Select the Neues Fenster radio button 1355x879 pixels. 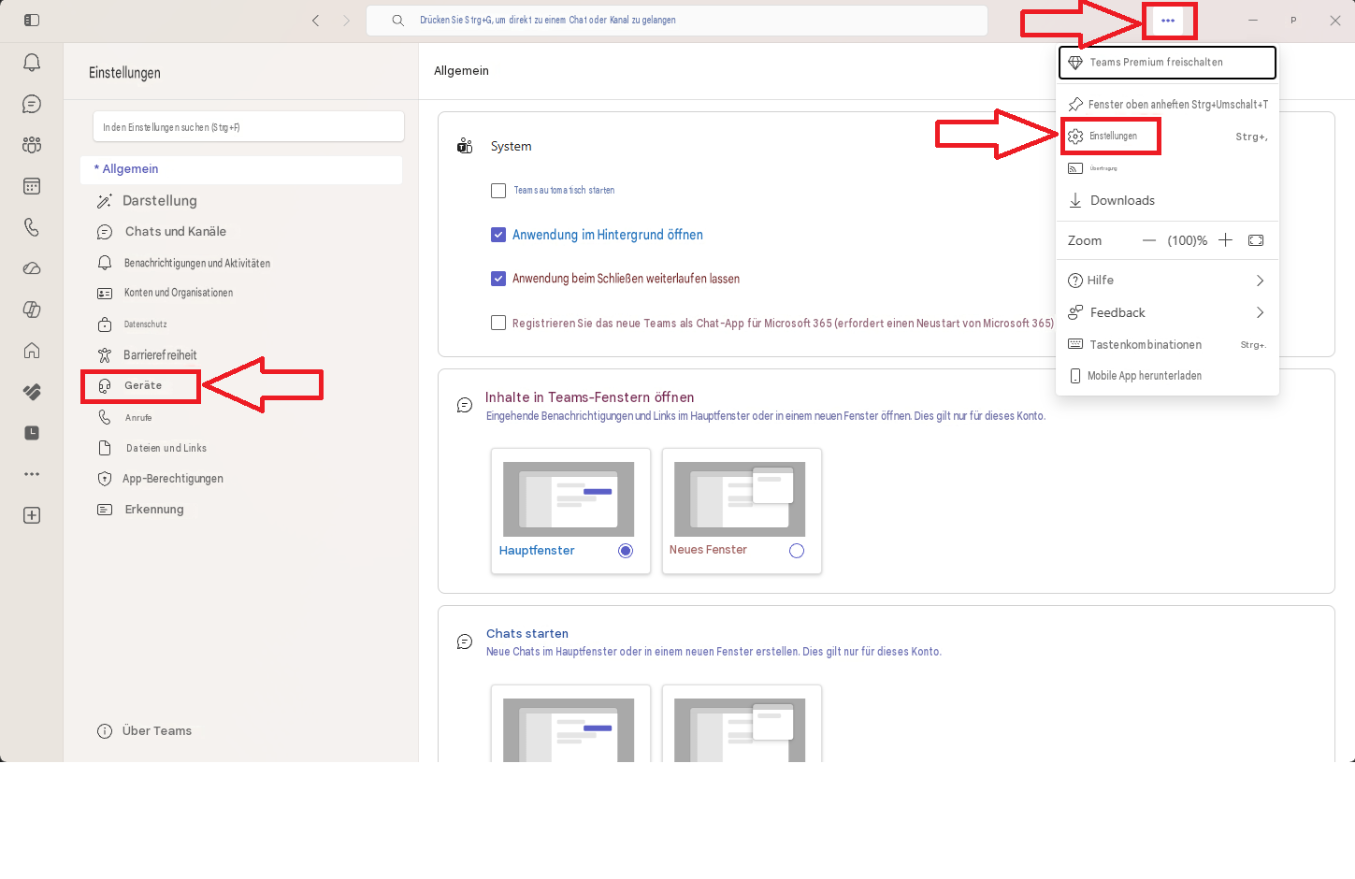click(797, 551)
